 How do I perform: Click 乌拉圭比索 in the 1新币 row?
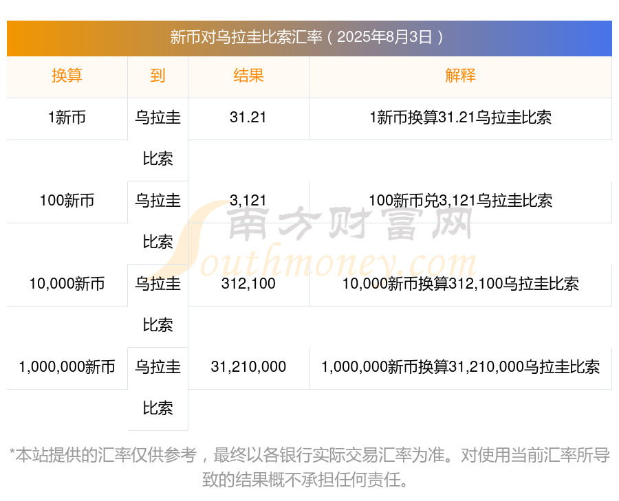[158, 138]
